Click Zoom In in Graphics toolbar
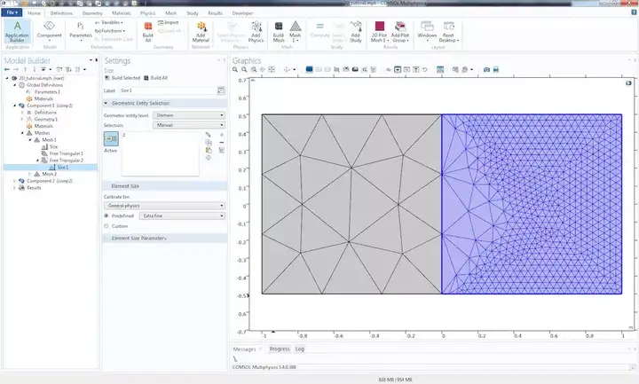Screen dimensions: 639x384 [x=235, y=70]
